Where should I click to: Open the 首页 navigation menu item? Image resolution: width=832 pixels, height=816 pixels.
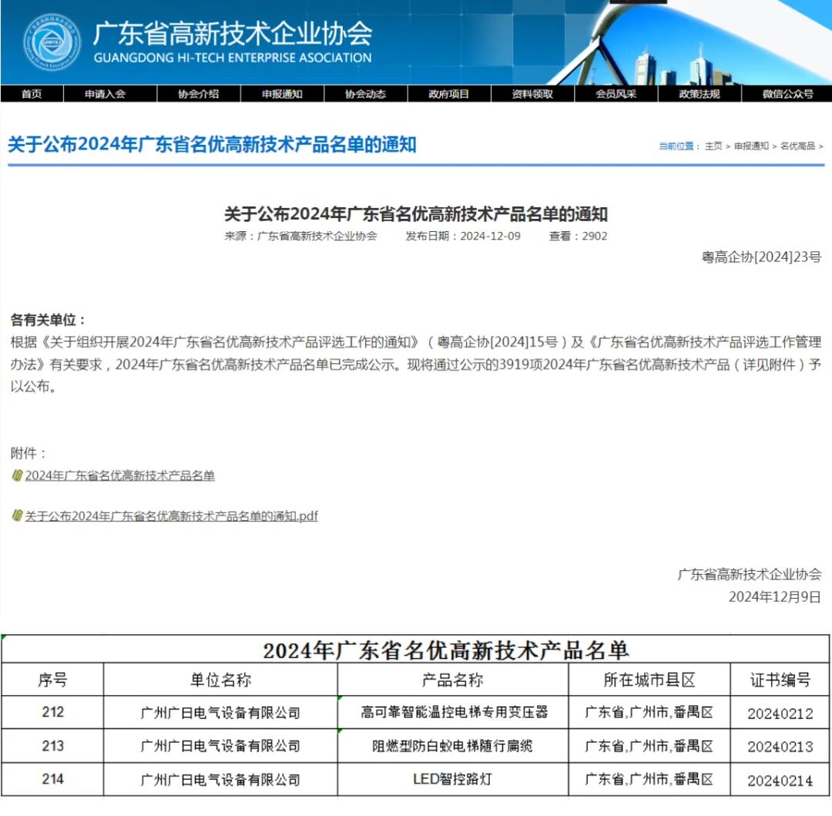point(32,94)
